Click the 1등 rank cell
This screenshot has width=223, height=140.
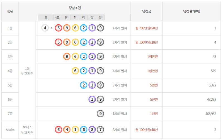click(x=10, y=28)
